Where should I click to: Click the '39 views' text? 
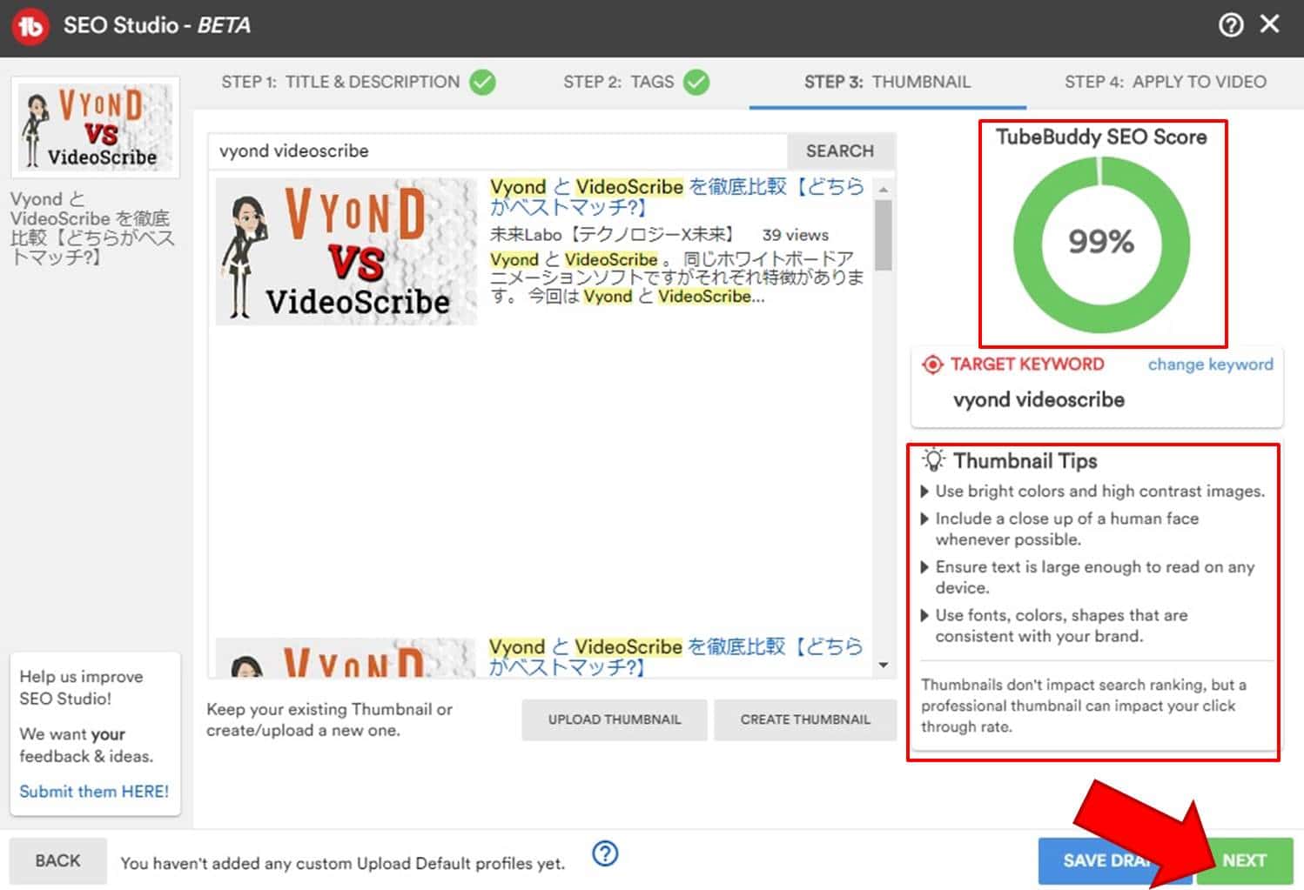click(796, 235)
